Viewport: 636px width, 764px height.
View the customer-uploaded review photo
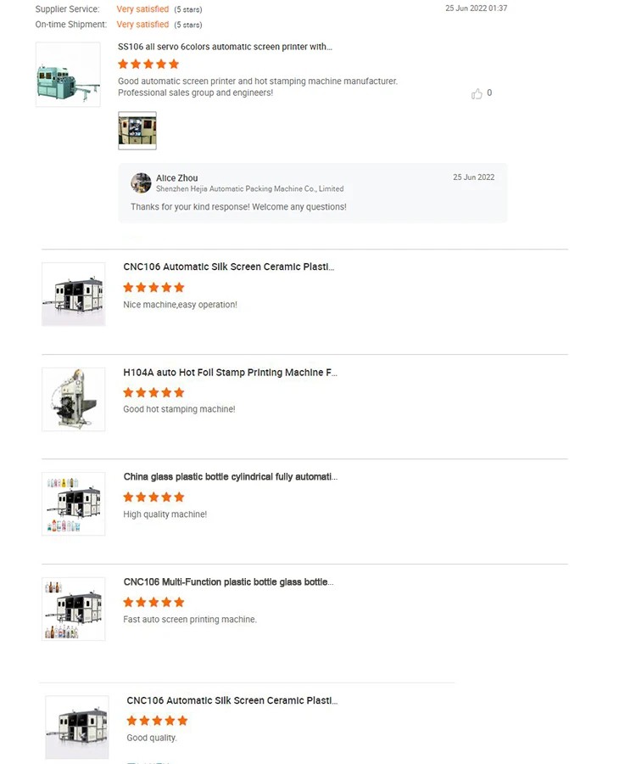(137, 131)
